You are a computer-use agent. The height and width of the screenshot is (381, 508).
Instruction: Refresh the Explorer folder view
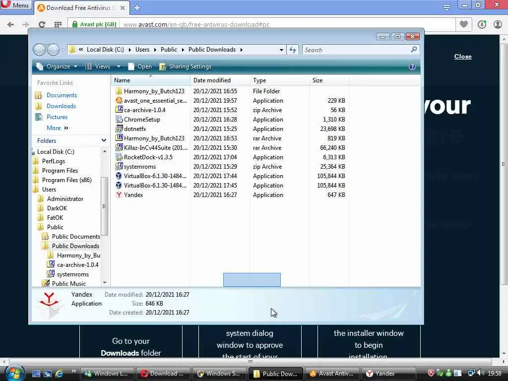(x=293, y=50)
